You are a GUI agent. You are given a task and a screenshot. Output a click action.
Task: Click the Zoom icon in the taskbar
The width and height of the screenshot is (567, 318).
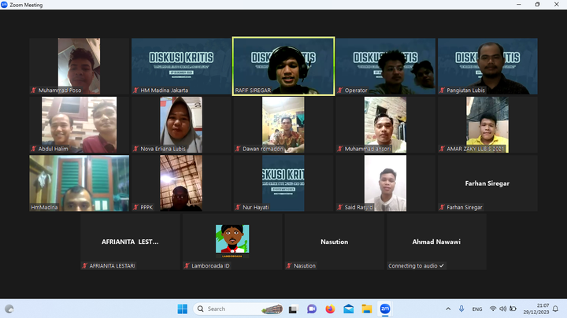385,309
